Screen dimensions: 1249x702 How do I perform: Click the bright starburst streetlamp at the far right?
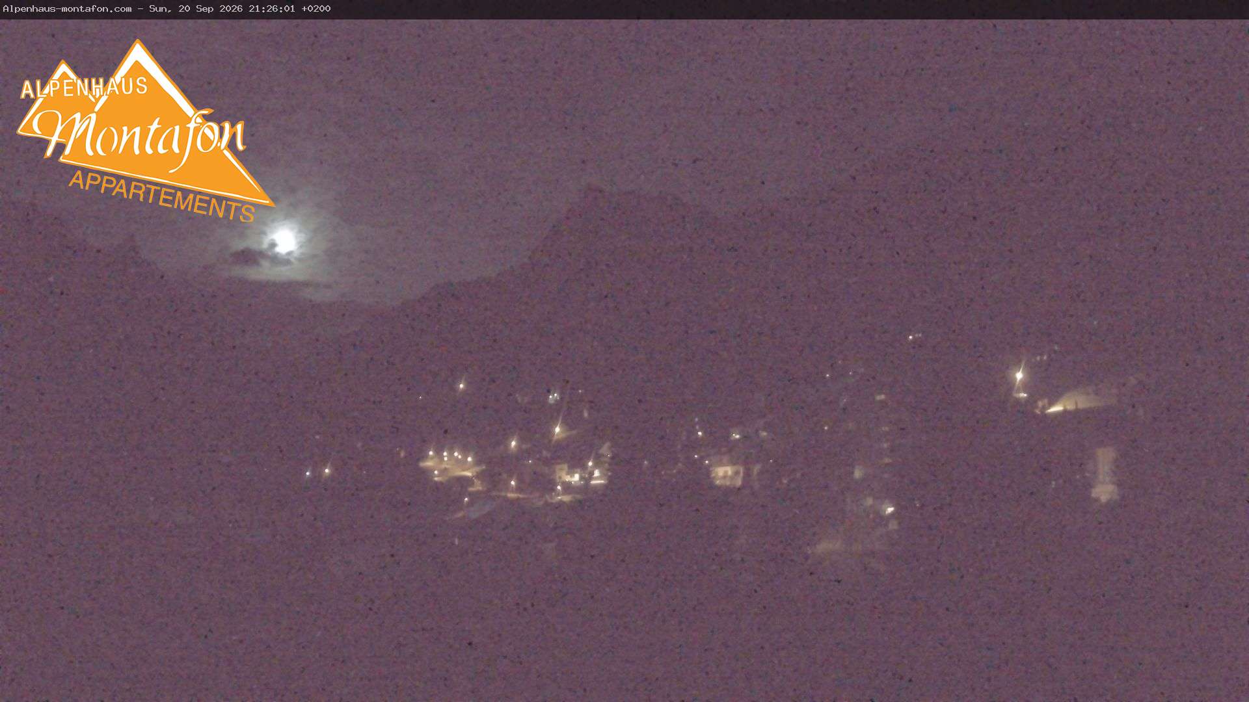coord(1019,376)
